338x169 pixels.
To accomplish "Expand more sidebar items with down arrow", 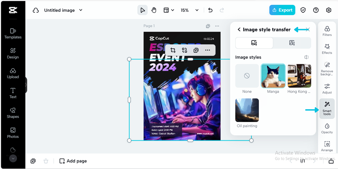I will pos(13,159).
